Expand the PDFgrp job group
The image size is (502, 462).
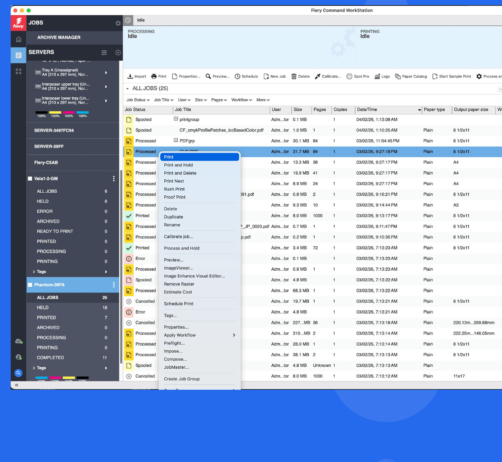click(176, 140)
